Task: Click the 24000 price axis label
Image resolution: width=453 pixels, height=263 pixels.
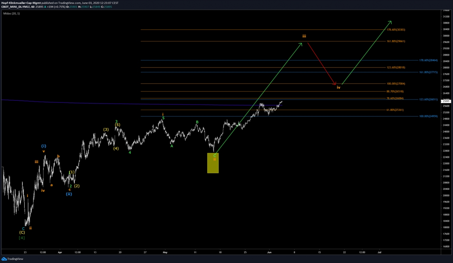Action: [x=446, y=131]
